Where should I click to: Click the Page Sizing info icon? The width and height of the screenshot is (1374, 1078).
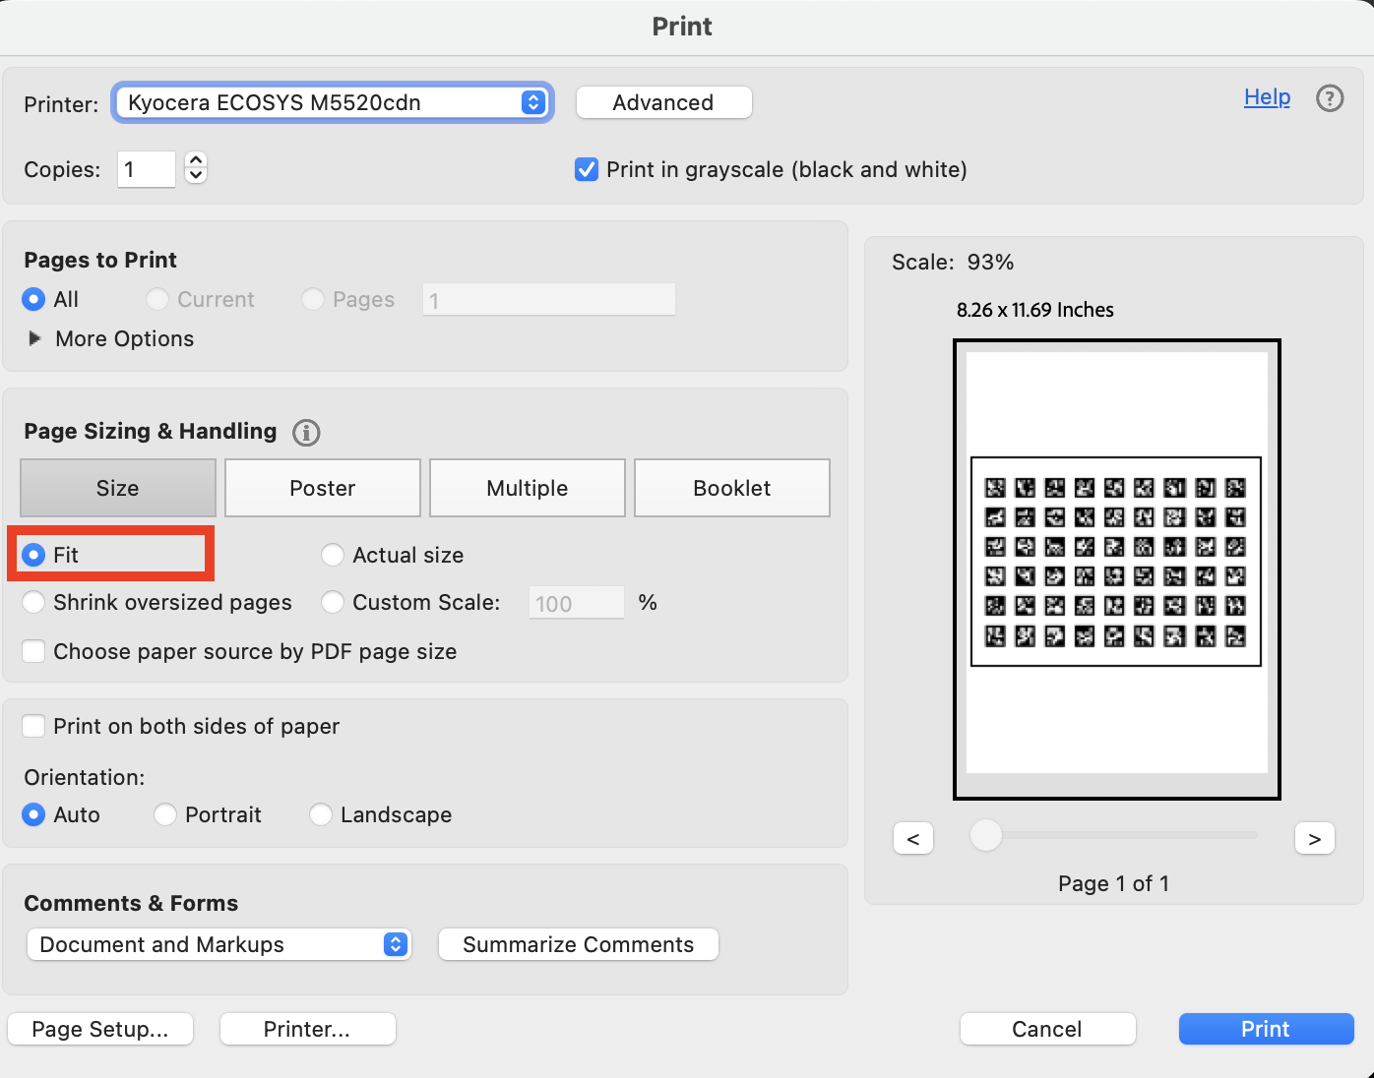306,432
